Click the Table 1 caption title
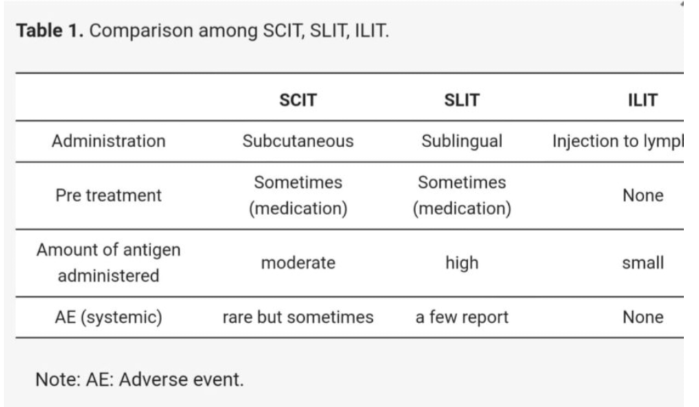Screen dimensions: 699x407 (203, 31)
